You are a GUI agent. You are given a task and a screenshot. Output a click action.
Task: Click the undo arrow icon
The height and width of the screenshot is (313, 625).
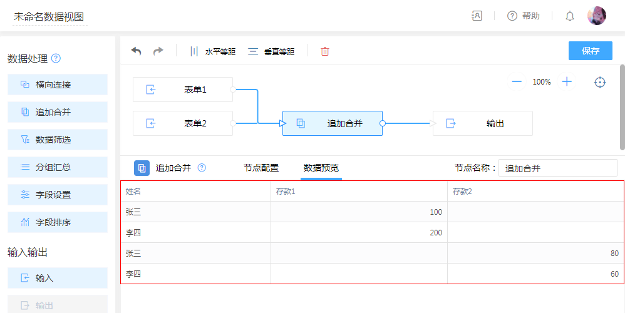pyautogui.click(x=136, y=51)
